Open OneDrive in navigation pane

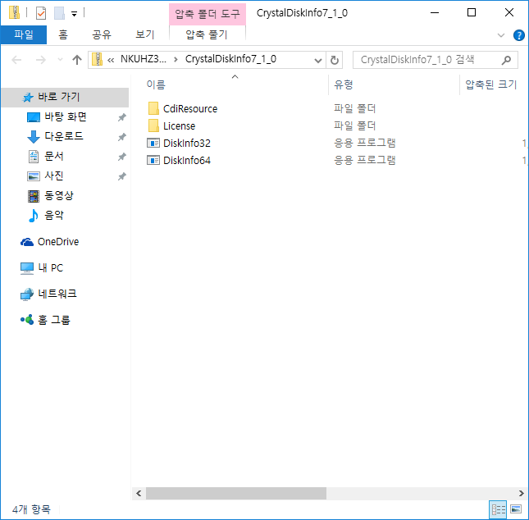(x=58, y=242)
